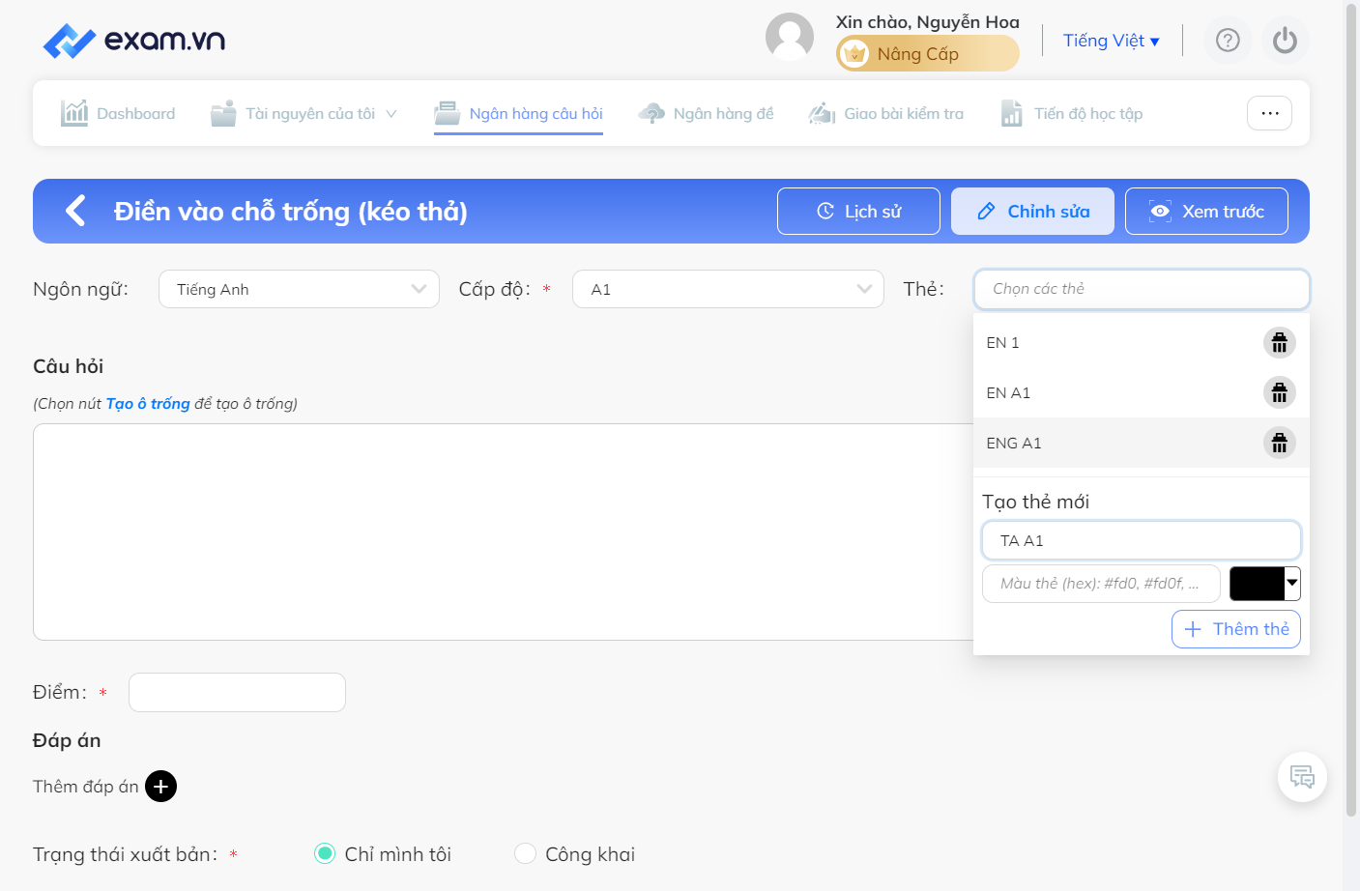1360x891 pixels.
Task: Click the Thêm thẻ button
Action: [1235, 629]
